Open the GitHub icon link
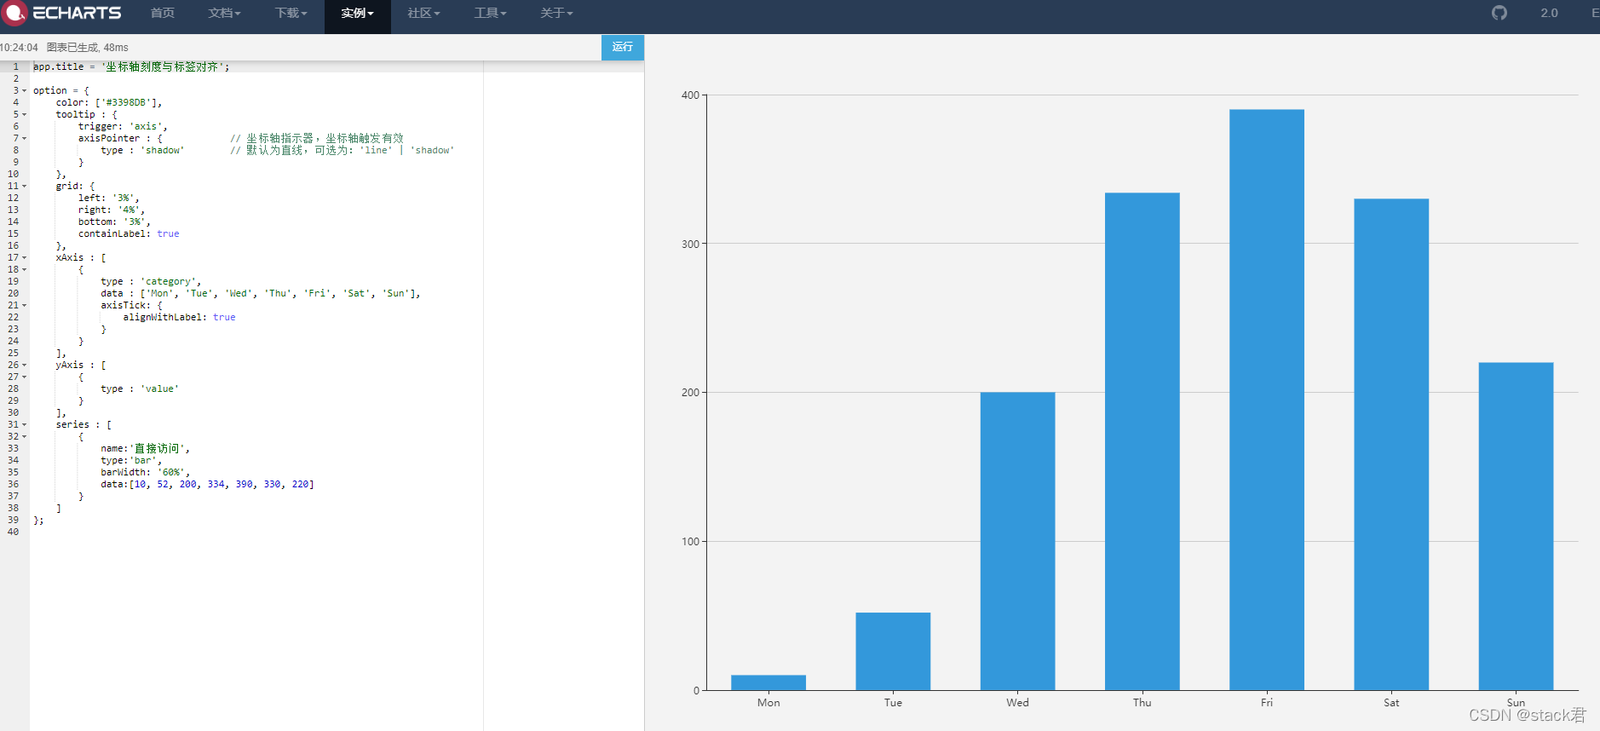Screen dimensions: 1600x731 pyautogui.click(x=1499, y=13)
